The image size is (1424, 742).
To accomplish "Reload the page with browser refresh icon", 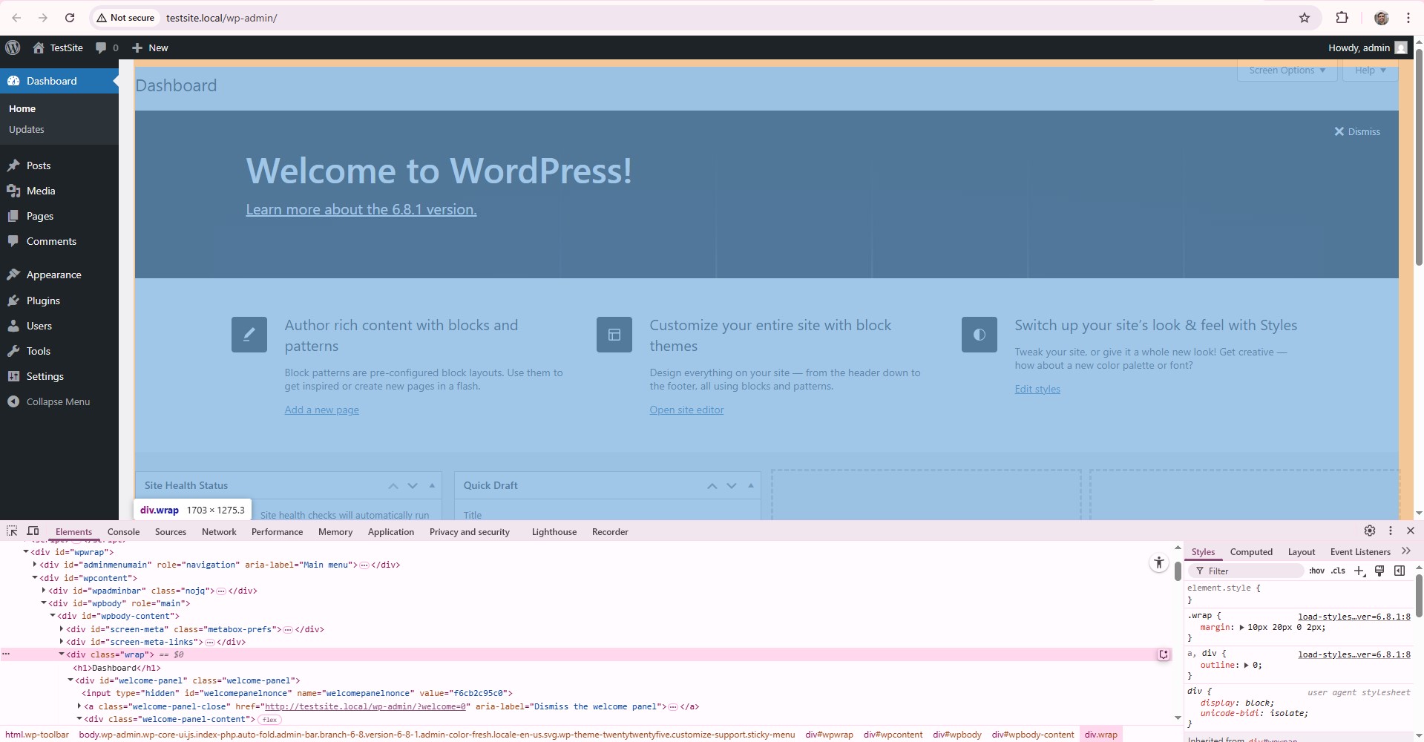I will [70, 18].
